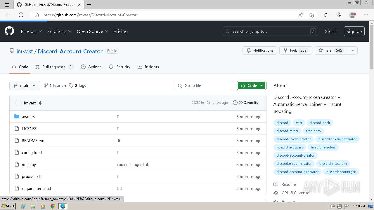Open the Favorites list icon in toolbar

pyautogui.click(x=326, y=15)
